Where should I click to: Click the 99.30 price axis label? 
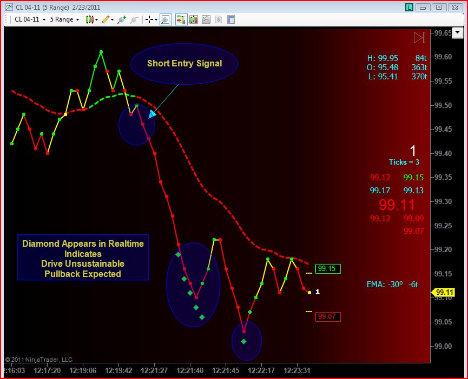[x=443, y=201]
